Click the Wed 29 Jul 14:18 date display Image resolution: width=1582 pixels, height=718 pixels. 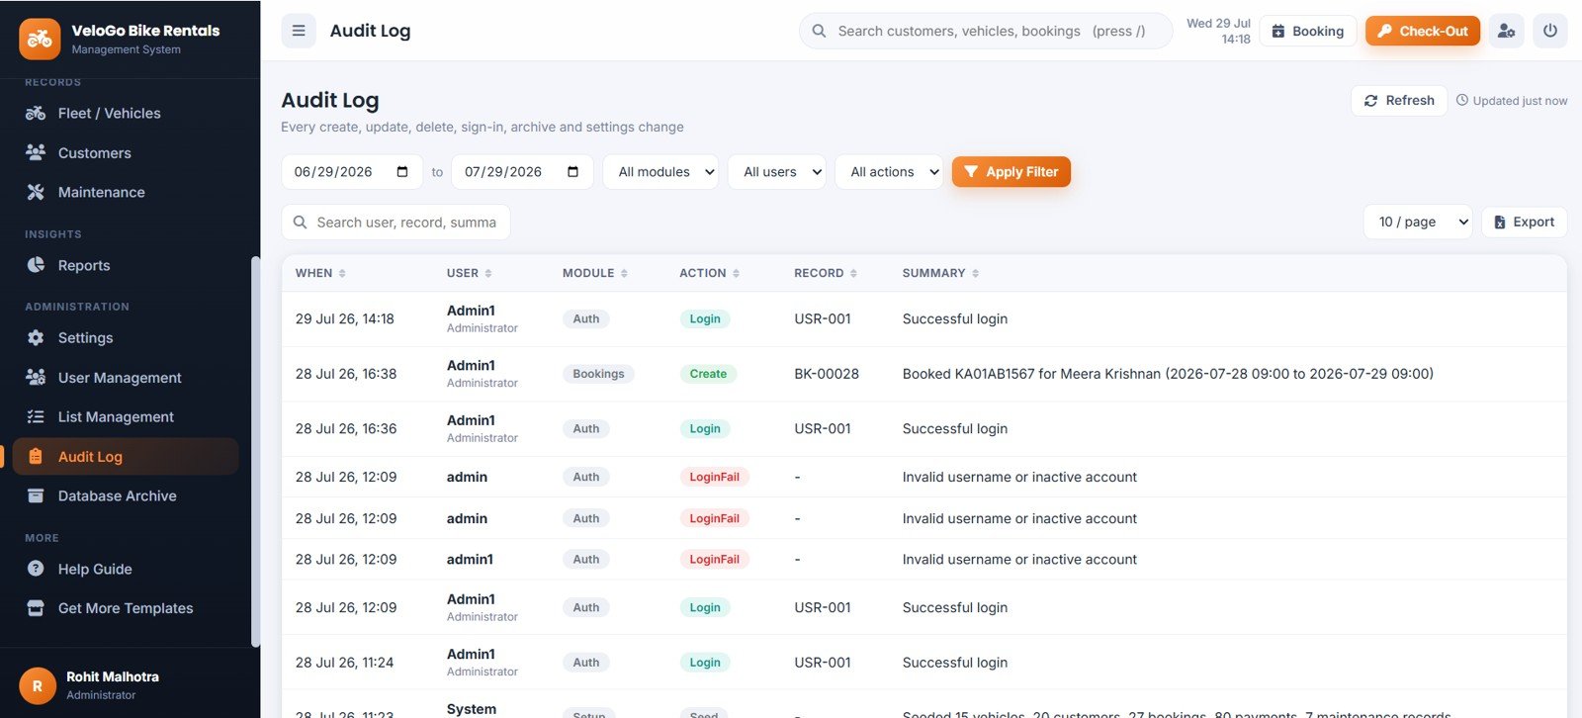click(1218, 31)
